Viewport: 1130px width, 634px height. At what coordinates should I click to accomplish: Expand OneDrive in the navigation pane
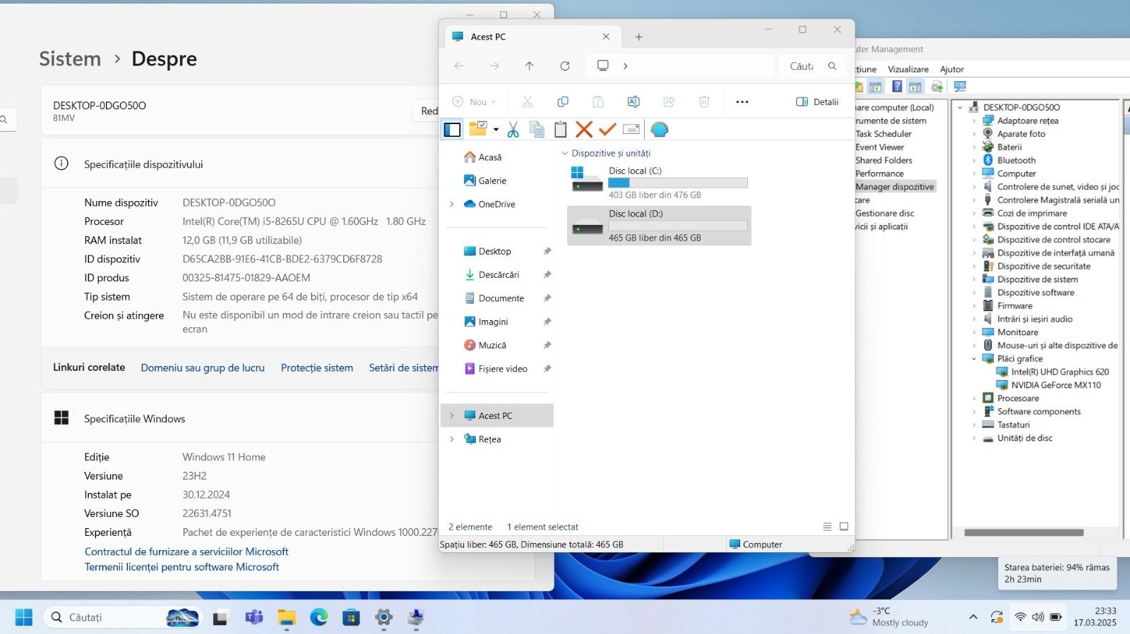(452, 205)
